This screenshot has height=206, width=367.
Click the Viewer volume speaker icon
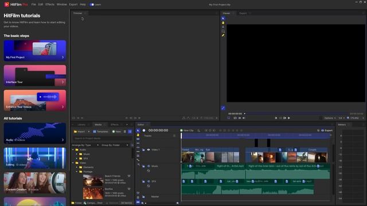coord(244,118)
